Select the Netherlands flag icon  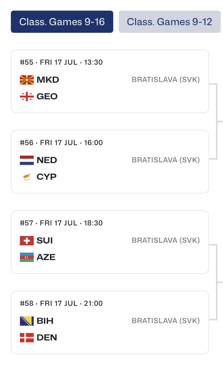(x=27, y=160)
